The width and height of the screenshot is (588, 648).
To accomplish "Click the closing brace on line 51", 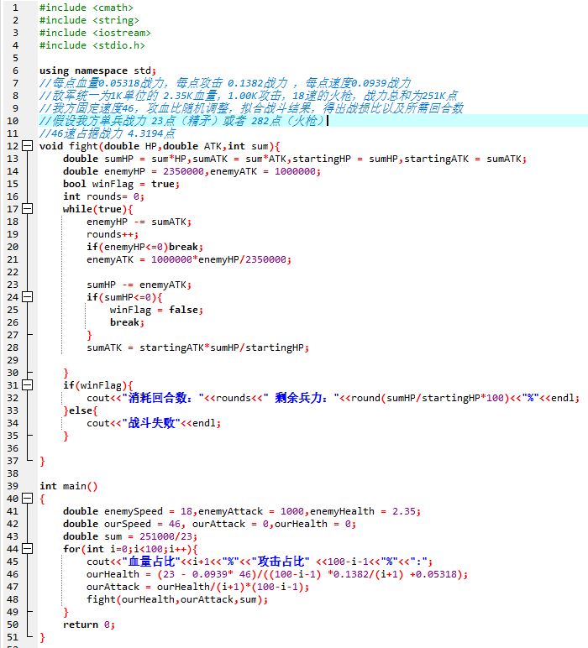I will coord(42,637).
